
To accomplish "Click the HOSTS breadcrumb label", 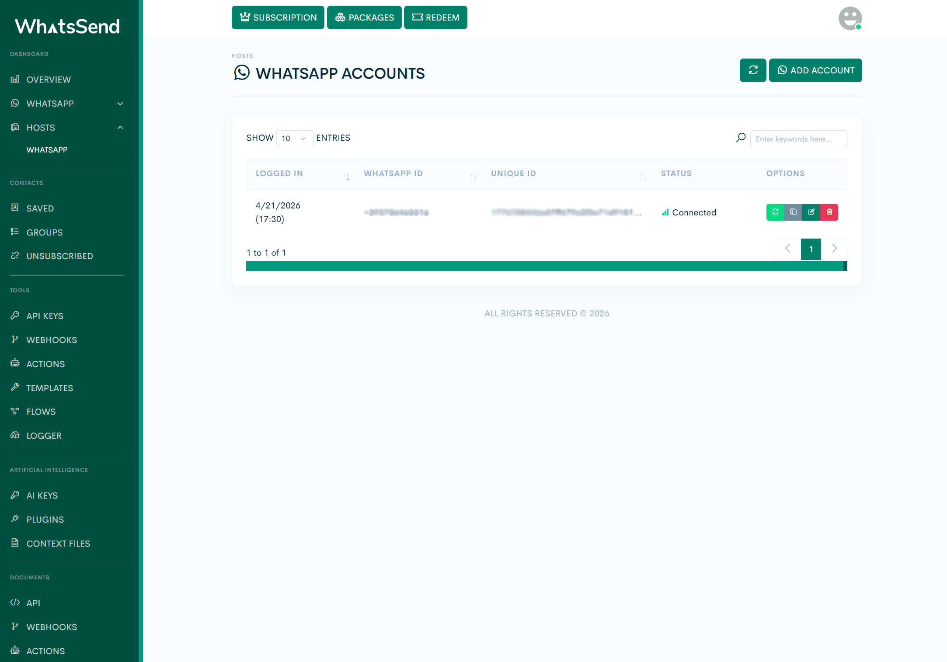I will point(242,55).
